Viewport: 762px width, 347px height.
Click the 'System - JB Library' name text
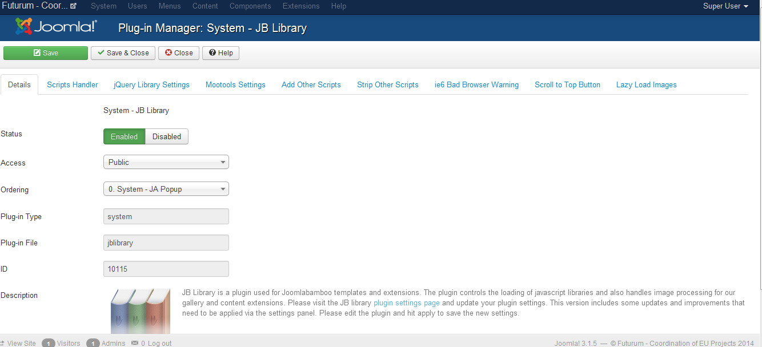[136, 110]
